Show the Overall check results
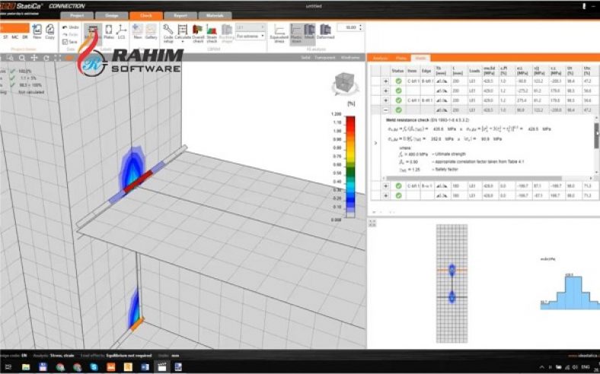Screen dimensions: 600x374 pyautogui.click(x=198, y=33)
